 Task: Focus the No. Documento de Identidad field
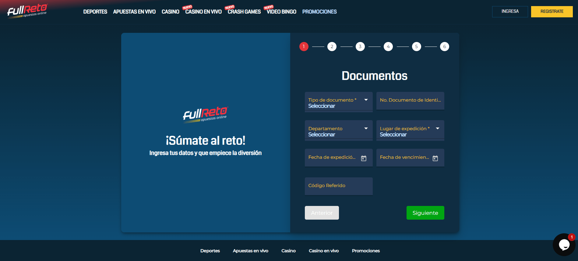click(x=410, y=101)
